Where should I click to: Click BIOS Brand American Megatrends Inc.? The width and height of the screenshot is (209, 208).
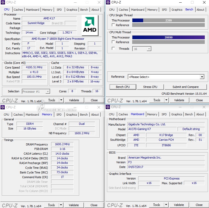pyautogui.click(x=166, y=158)
